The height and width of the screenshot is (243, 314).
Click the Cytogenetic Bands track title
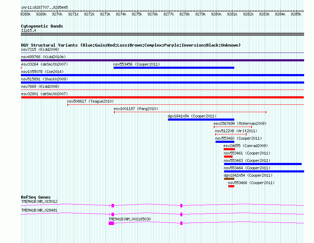coord(42,26)
